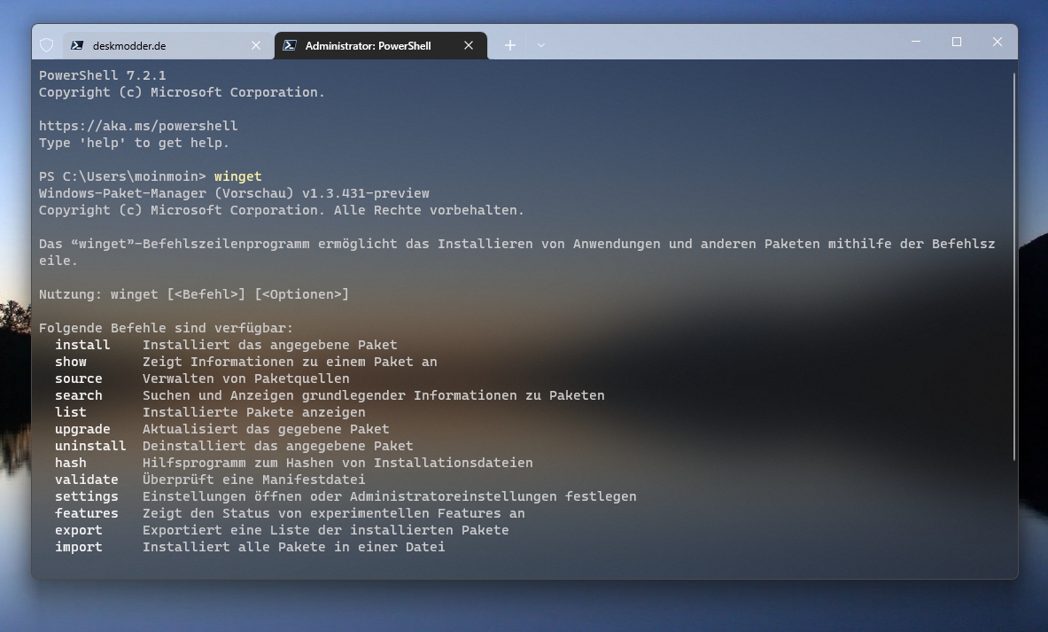Click the 'search' command row
This screenshot has height=632, width=1048.
tap(330, 395)
